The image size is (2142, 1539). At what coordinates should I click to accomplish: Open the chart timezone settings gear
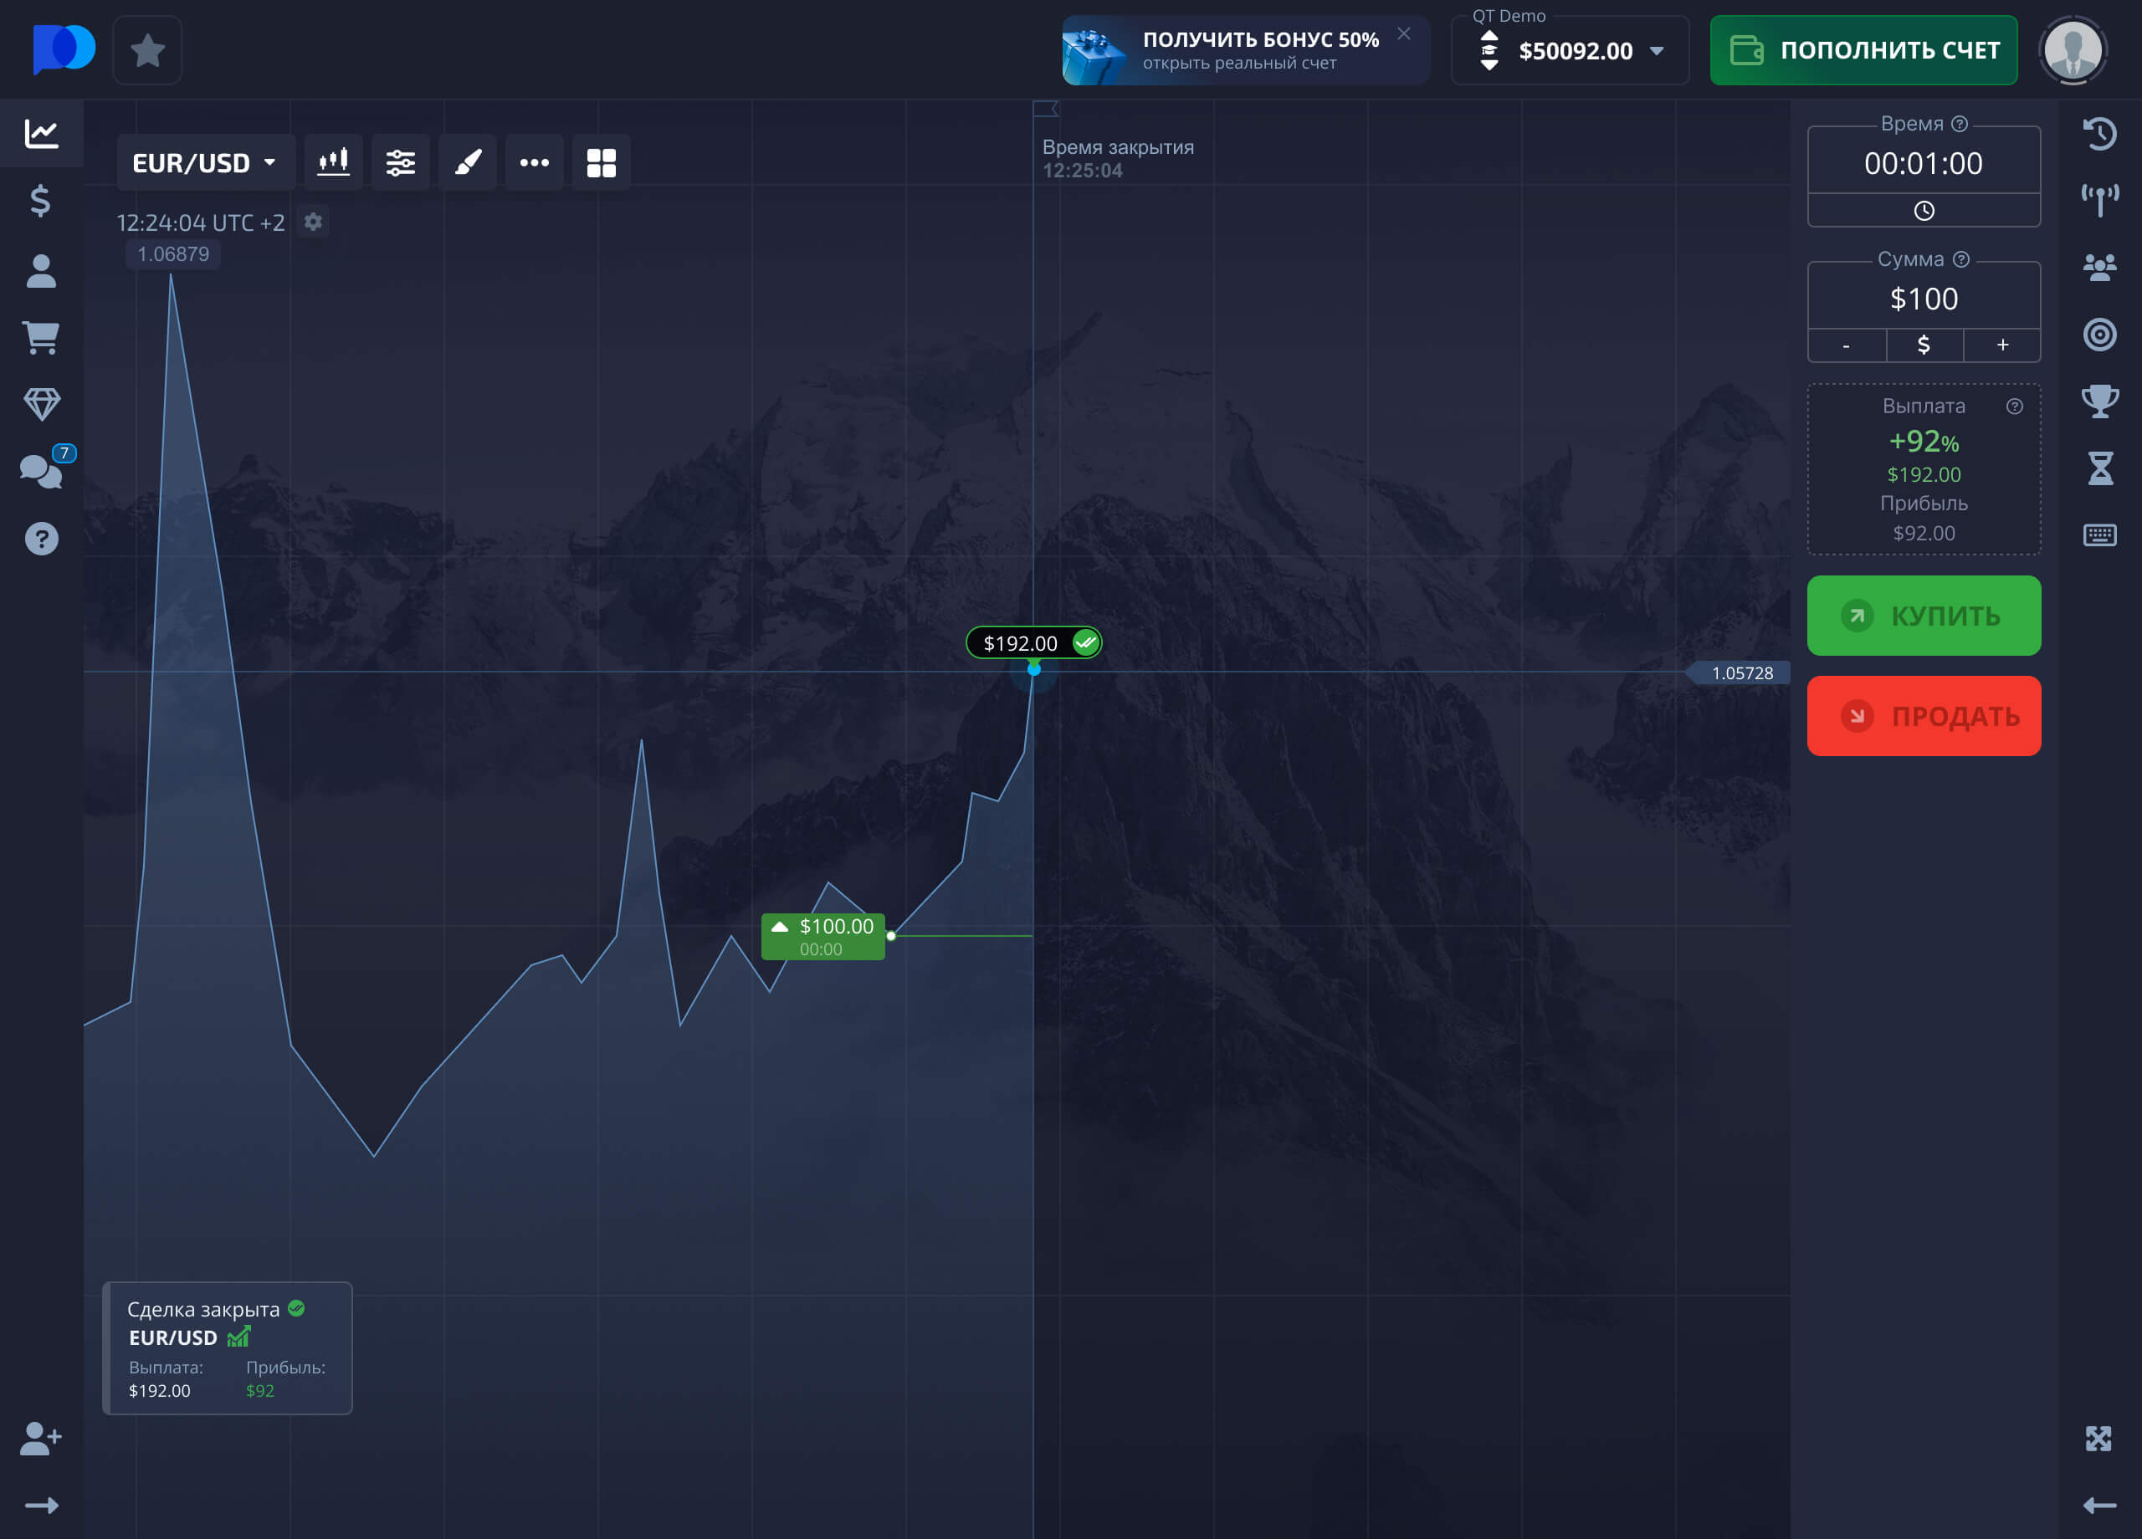point(313,222)
